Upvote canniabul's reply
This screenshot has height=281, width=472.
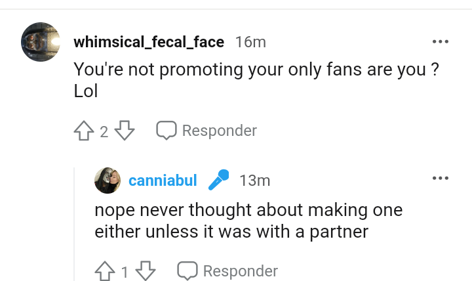(x=105, y=271)
